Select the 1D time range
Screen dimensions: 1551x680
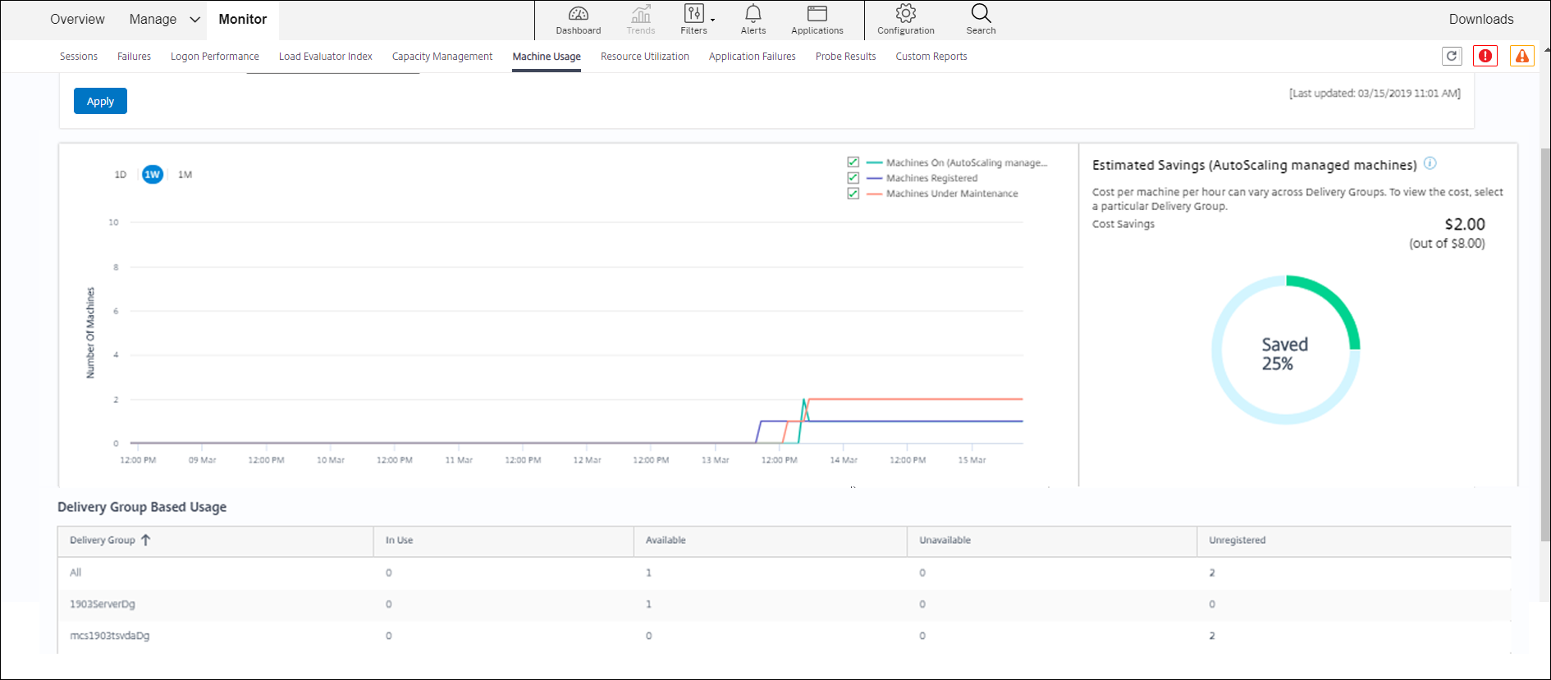[x=121, y=175]
